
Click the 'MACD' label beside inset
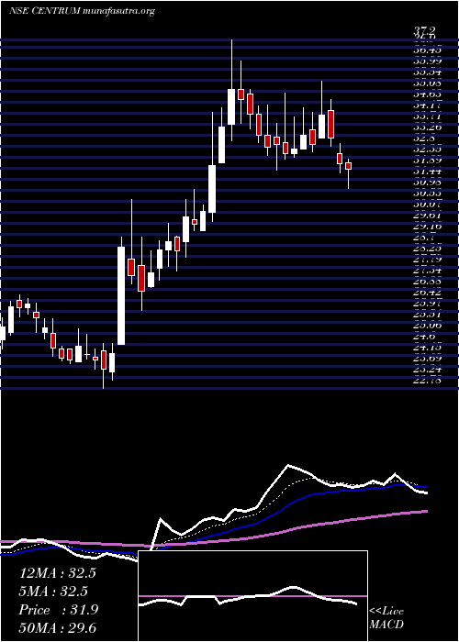coord(386,625)
